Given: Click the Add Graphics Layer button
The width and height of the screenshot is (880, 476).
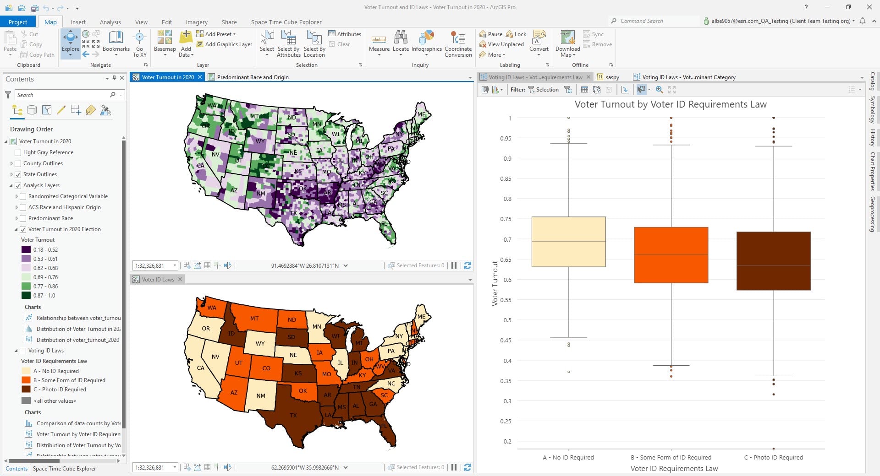Looking at the screenshot, I should (x=224, y=44).
